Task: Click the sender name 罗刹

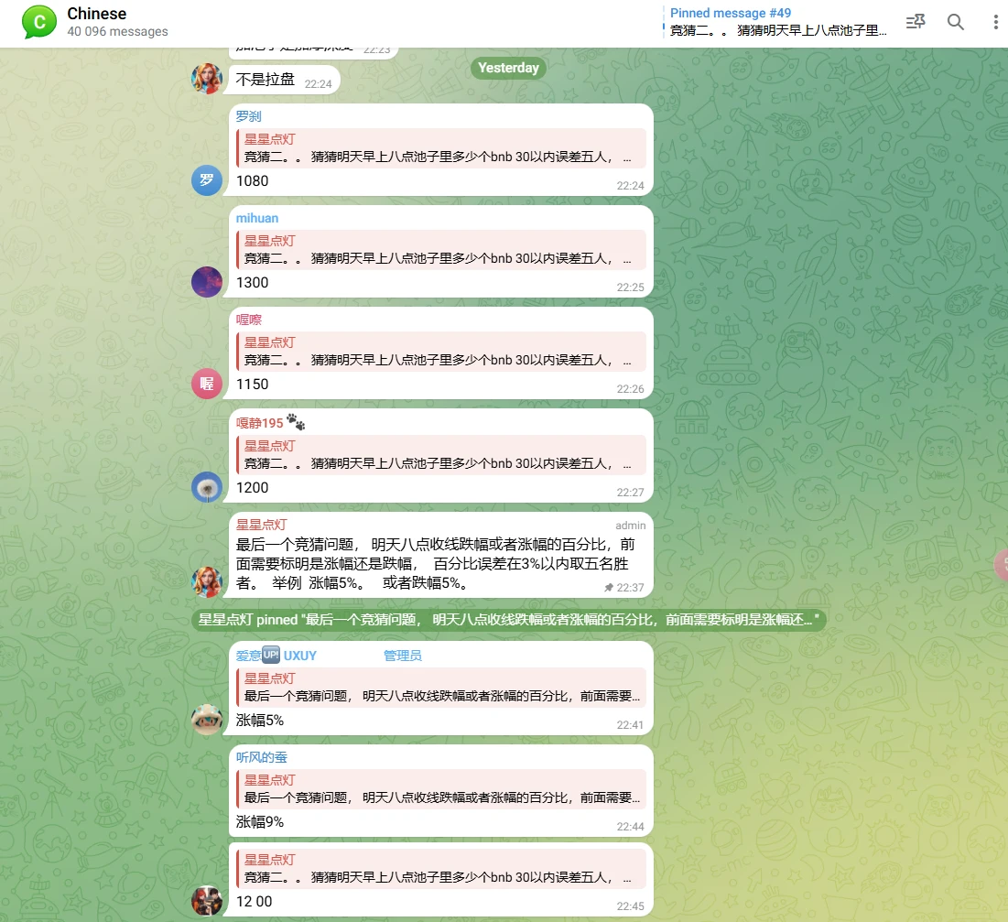Action: (249, 116)
